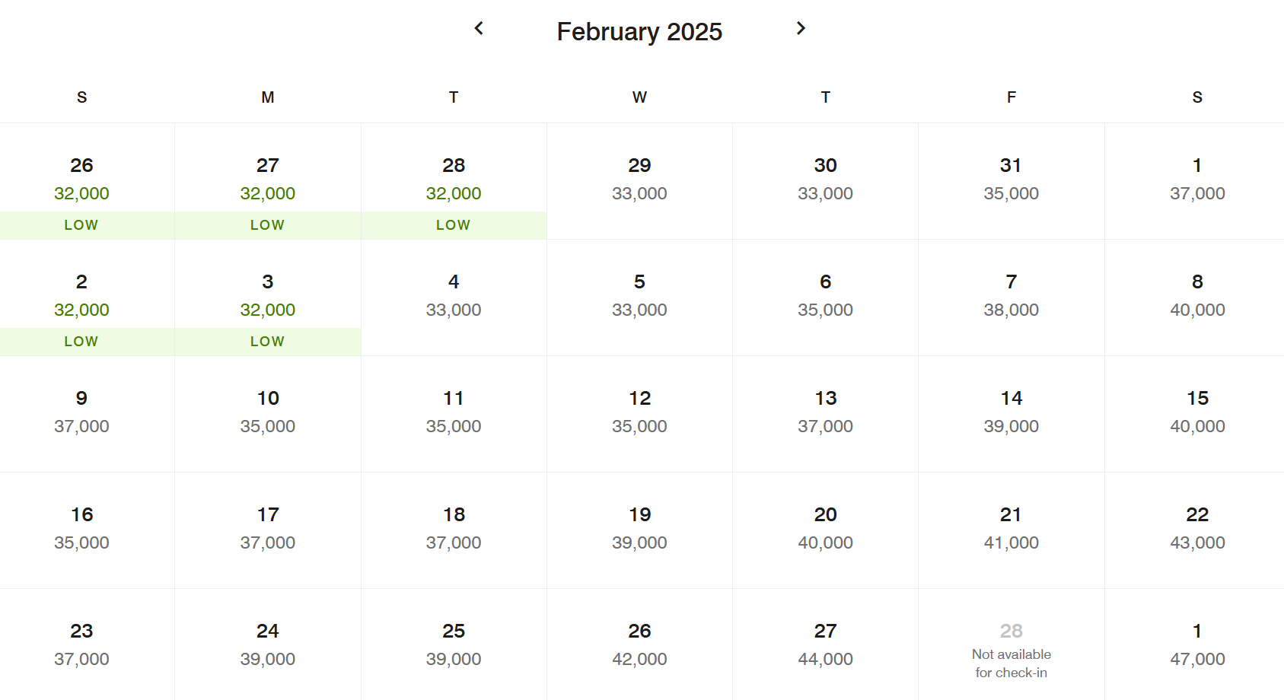Pick February 14 priced 39,000
1284x700 pixels.
[x=1011, y=412]
